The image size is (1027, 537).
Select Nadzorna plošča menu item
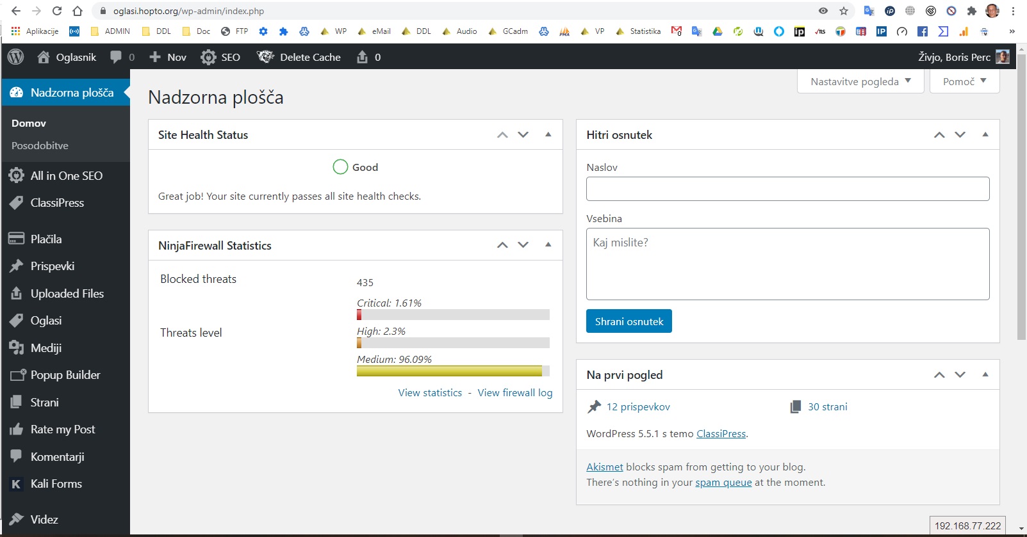(65, 93)
